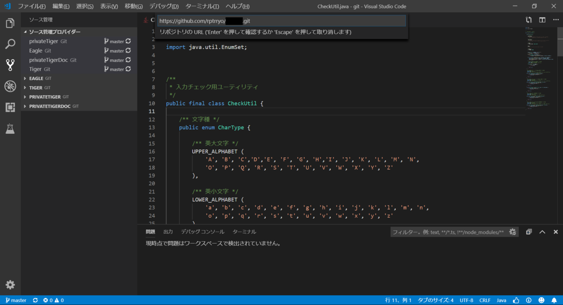Viewport: 563px width, 305px height.
Task: Open the Search view in activity bar
Action: (10, 44)
